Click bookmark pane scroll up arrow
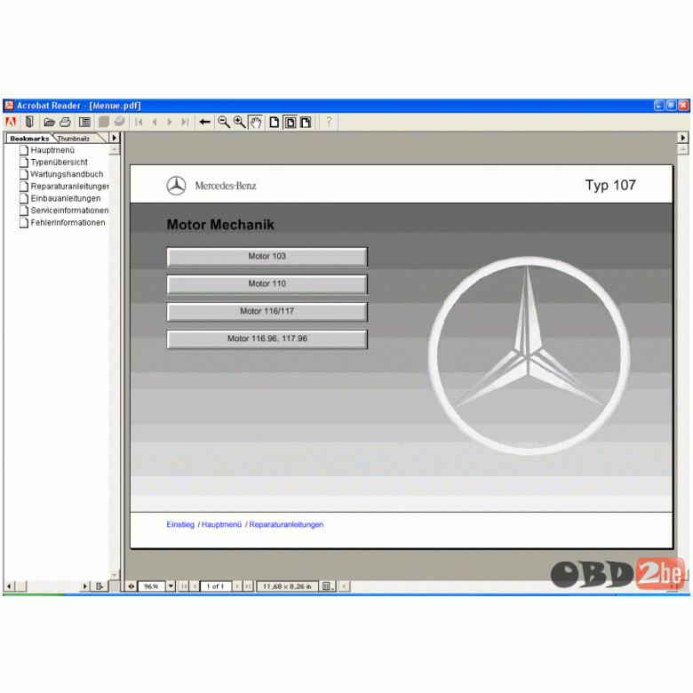The height and width of the screenshot is (693, 693). pos(115,149)
